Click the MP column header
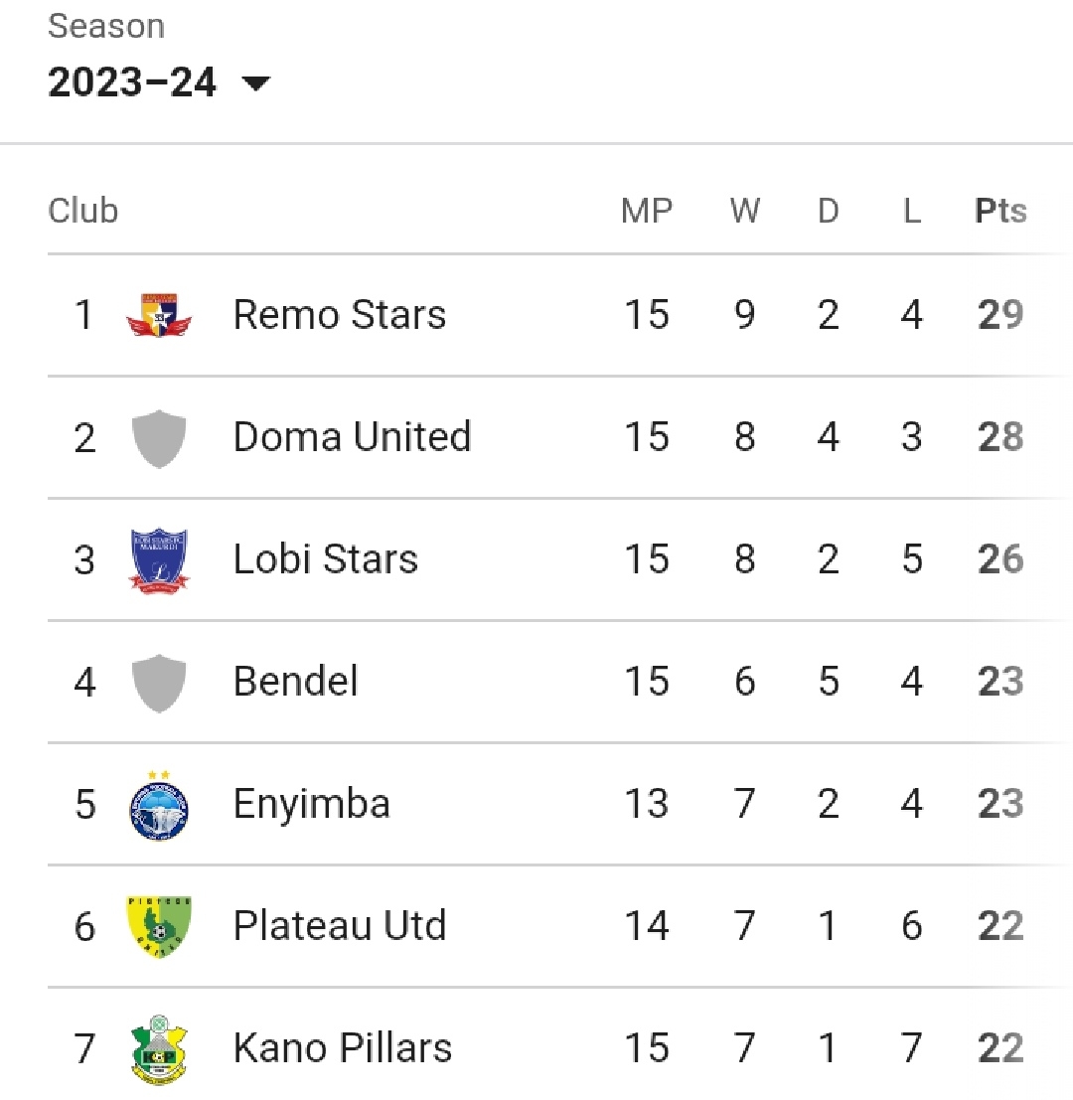 pyautogui.click(x=647, y=211)
